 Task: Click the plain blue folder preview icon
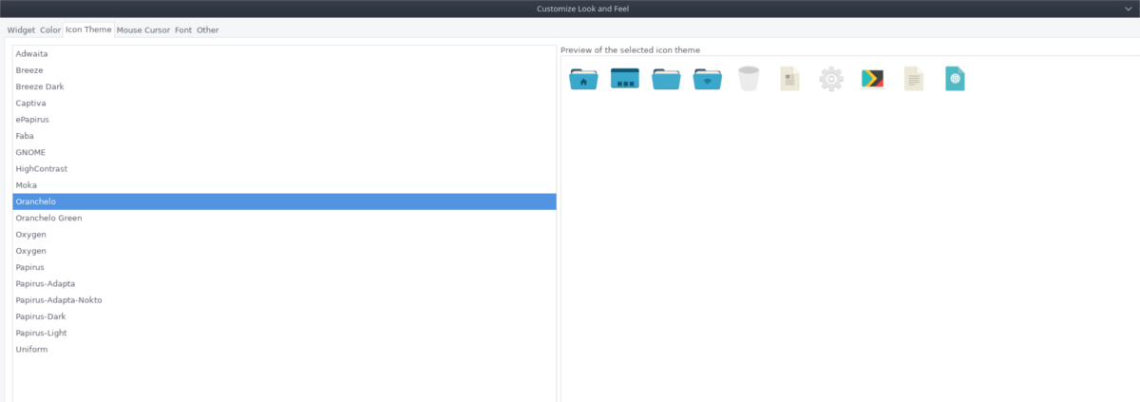click(666, 78)
